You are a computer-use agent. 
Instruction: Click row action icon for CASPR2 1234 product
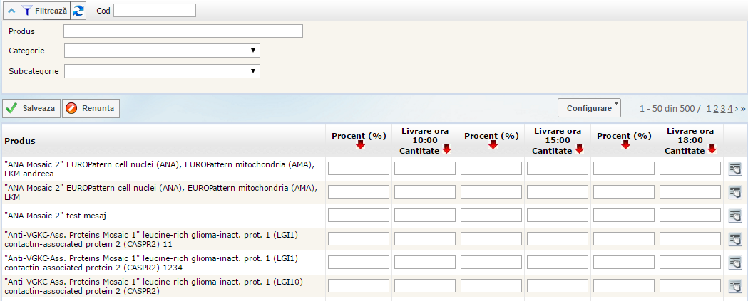tap(734, 263)
